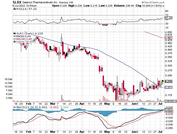
Task: Click the Nasdaq GM exchange label
Action: point(66,2)
